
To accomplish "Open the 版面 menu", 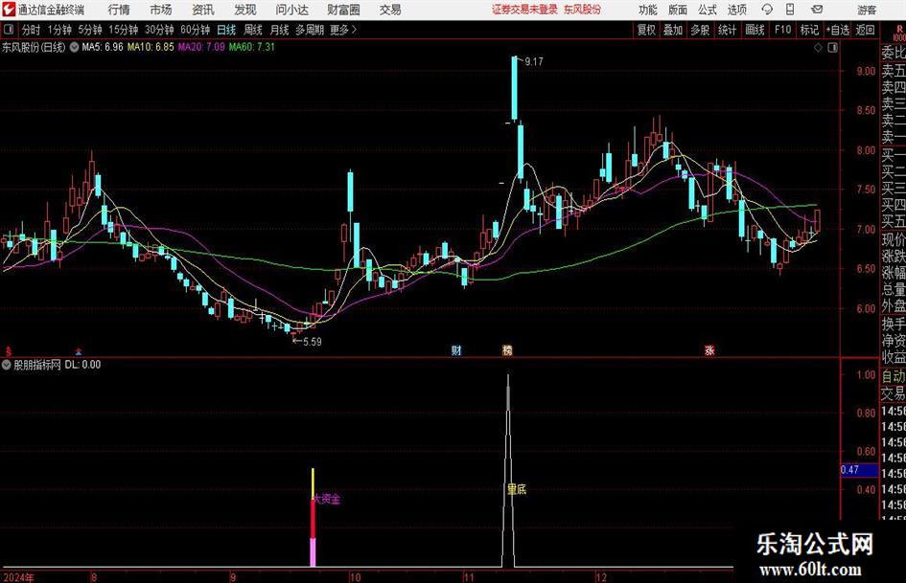I will pyautogui.click(x=677, y=10).
